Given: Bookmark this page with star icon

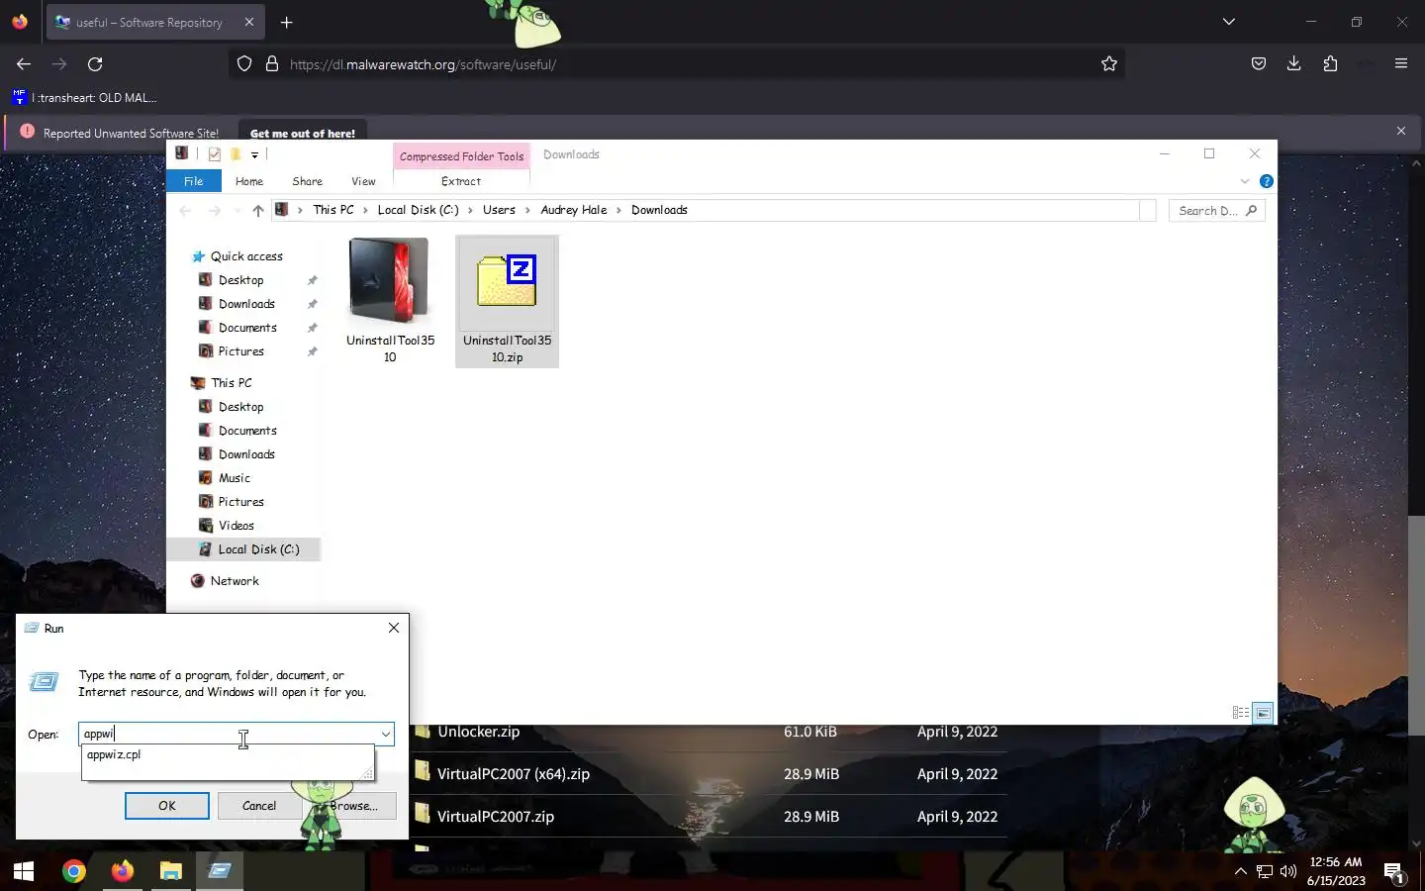Looking at the screenshot, I should [x=1109, y=64].
